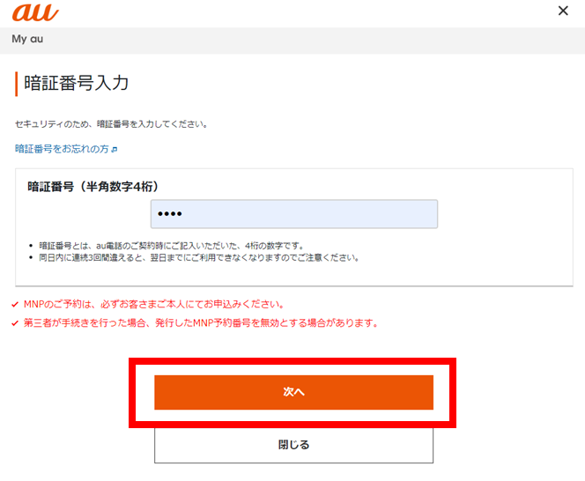Open the 暗証番号をお忘れの方 link
The image size is (585, 481).
62,149
